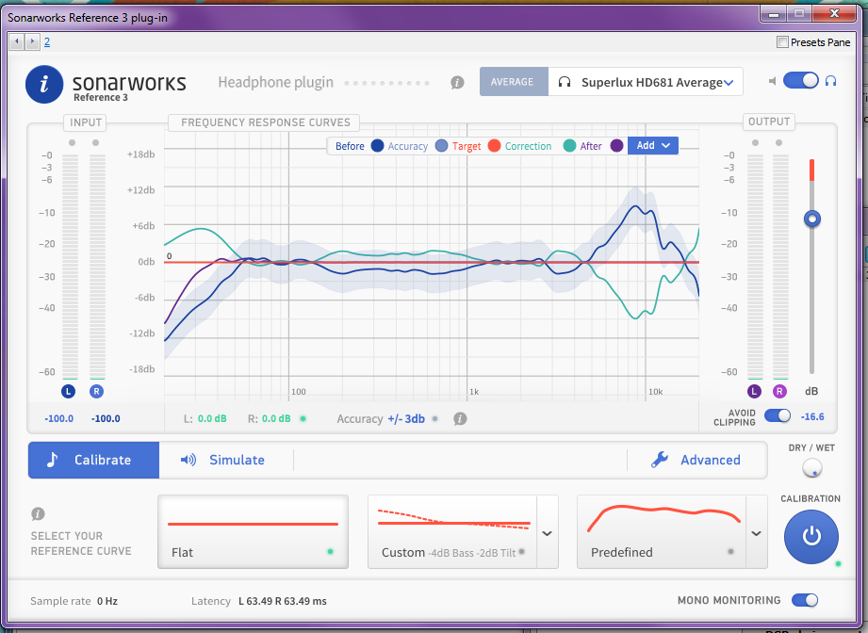Click the FREQUENCY RESPONSE CURVES label
868x633 pixels.
pos(266,122)
